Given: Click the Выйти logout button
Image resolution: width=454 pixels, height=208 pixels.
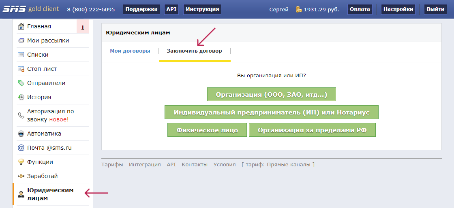Looking at the screenshot, I should [x=435, y=9].
